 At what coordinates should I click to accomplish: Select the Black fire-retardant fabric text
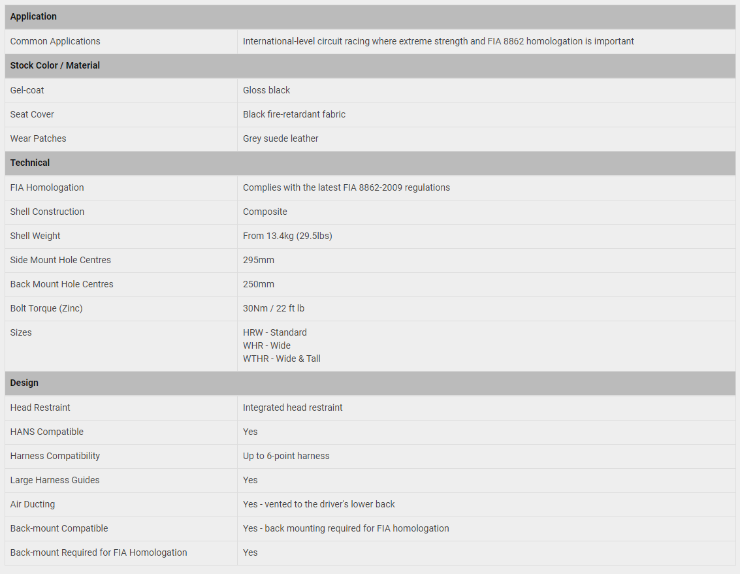[x=294, y=114]
